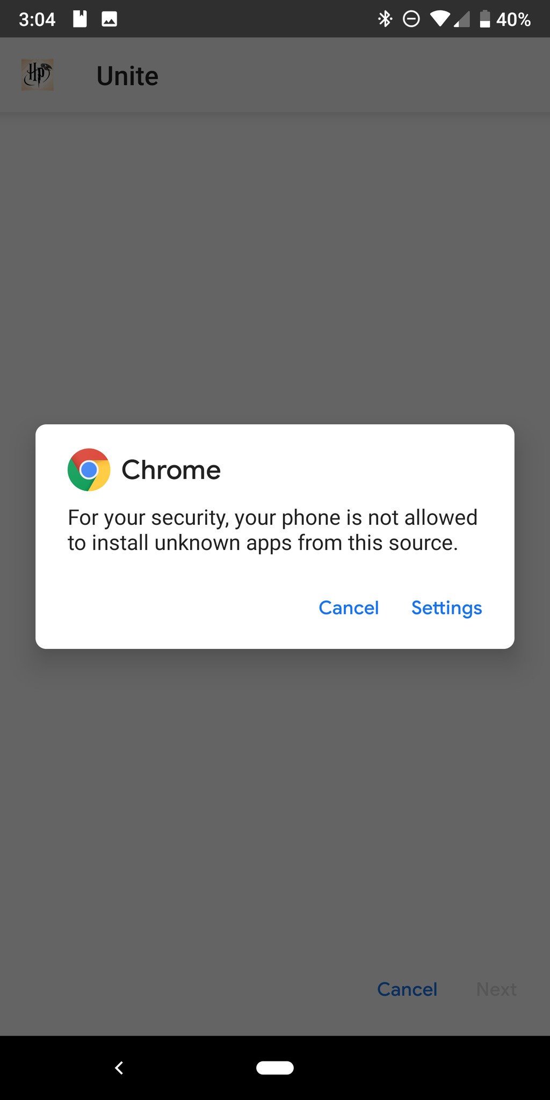
Task: Tap the Chrome dialog title text
Action: click(171, 470)
